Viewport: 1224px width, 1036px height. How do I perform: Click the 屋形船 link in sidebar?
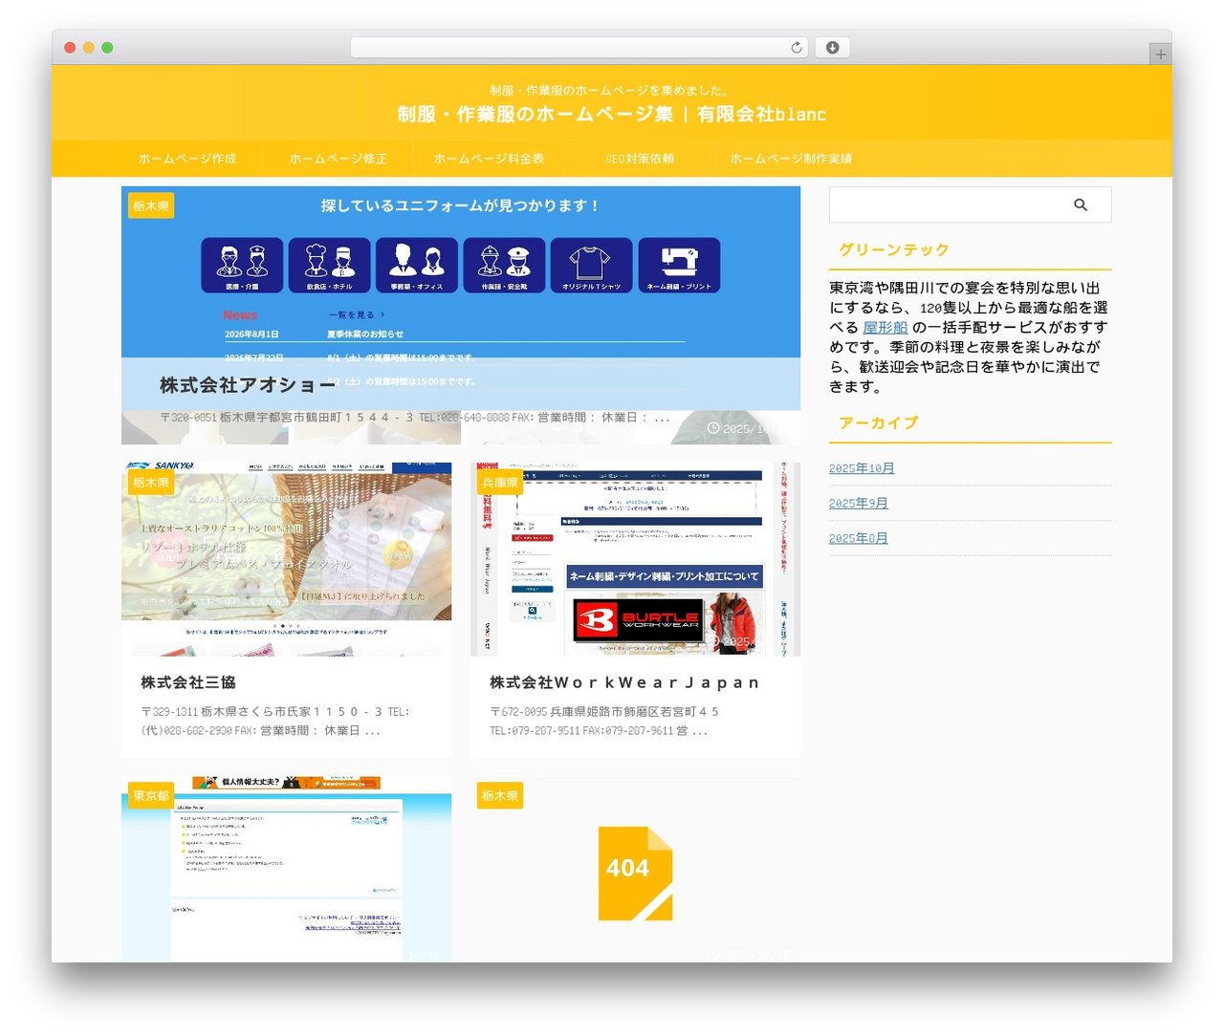pyautogui.click(x=885, y=327)
